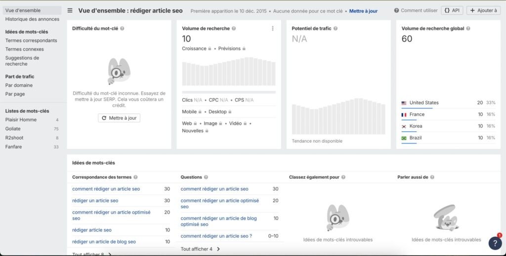This screenshot has height=256, width=506.
Task: Click United States row in global volume
Action: point(424,103)
